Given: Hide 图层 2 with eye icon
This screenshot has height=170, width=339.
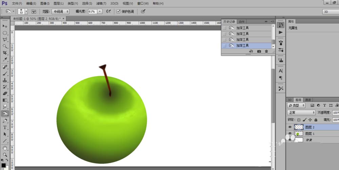Looking at the screenshot, I should (290, 127).
